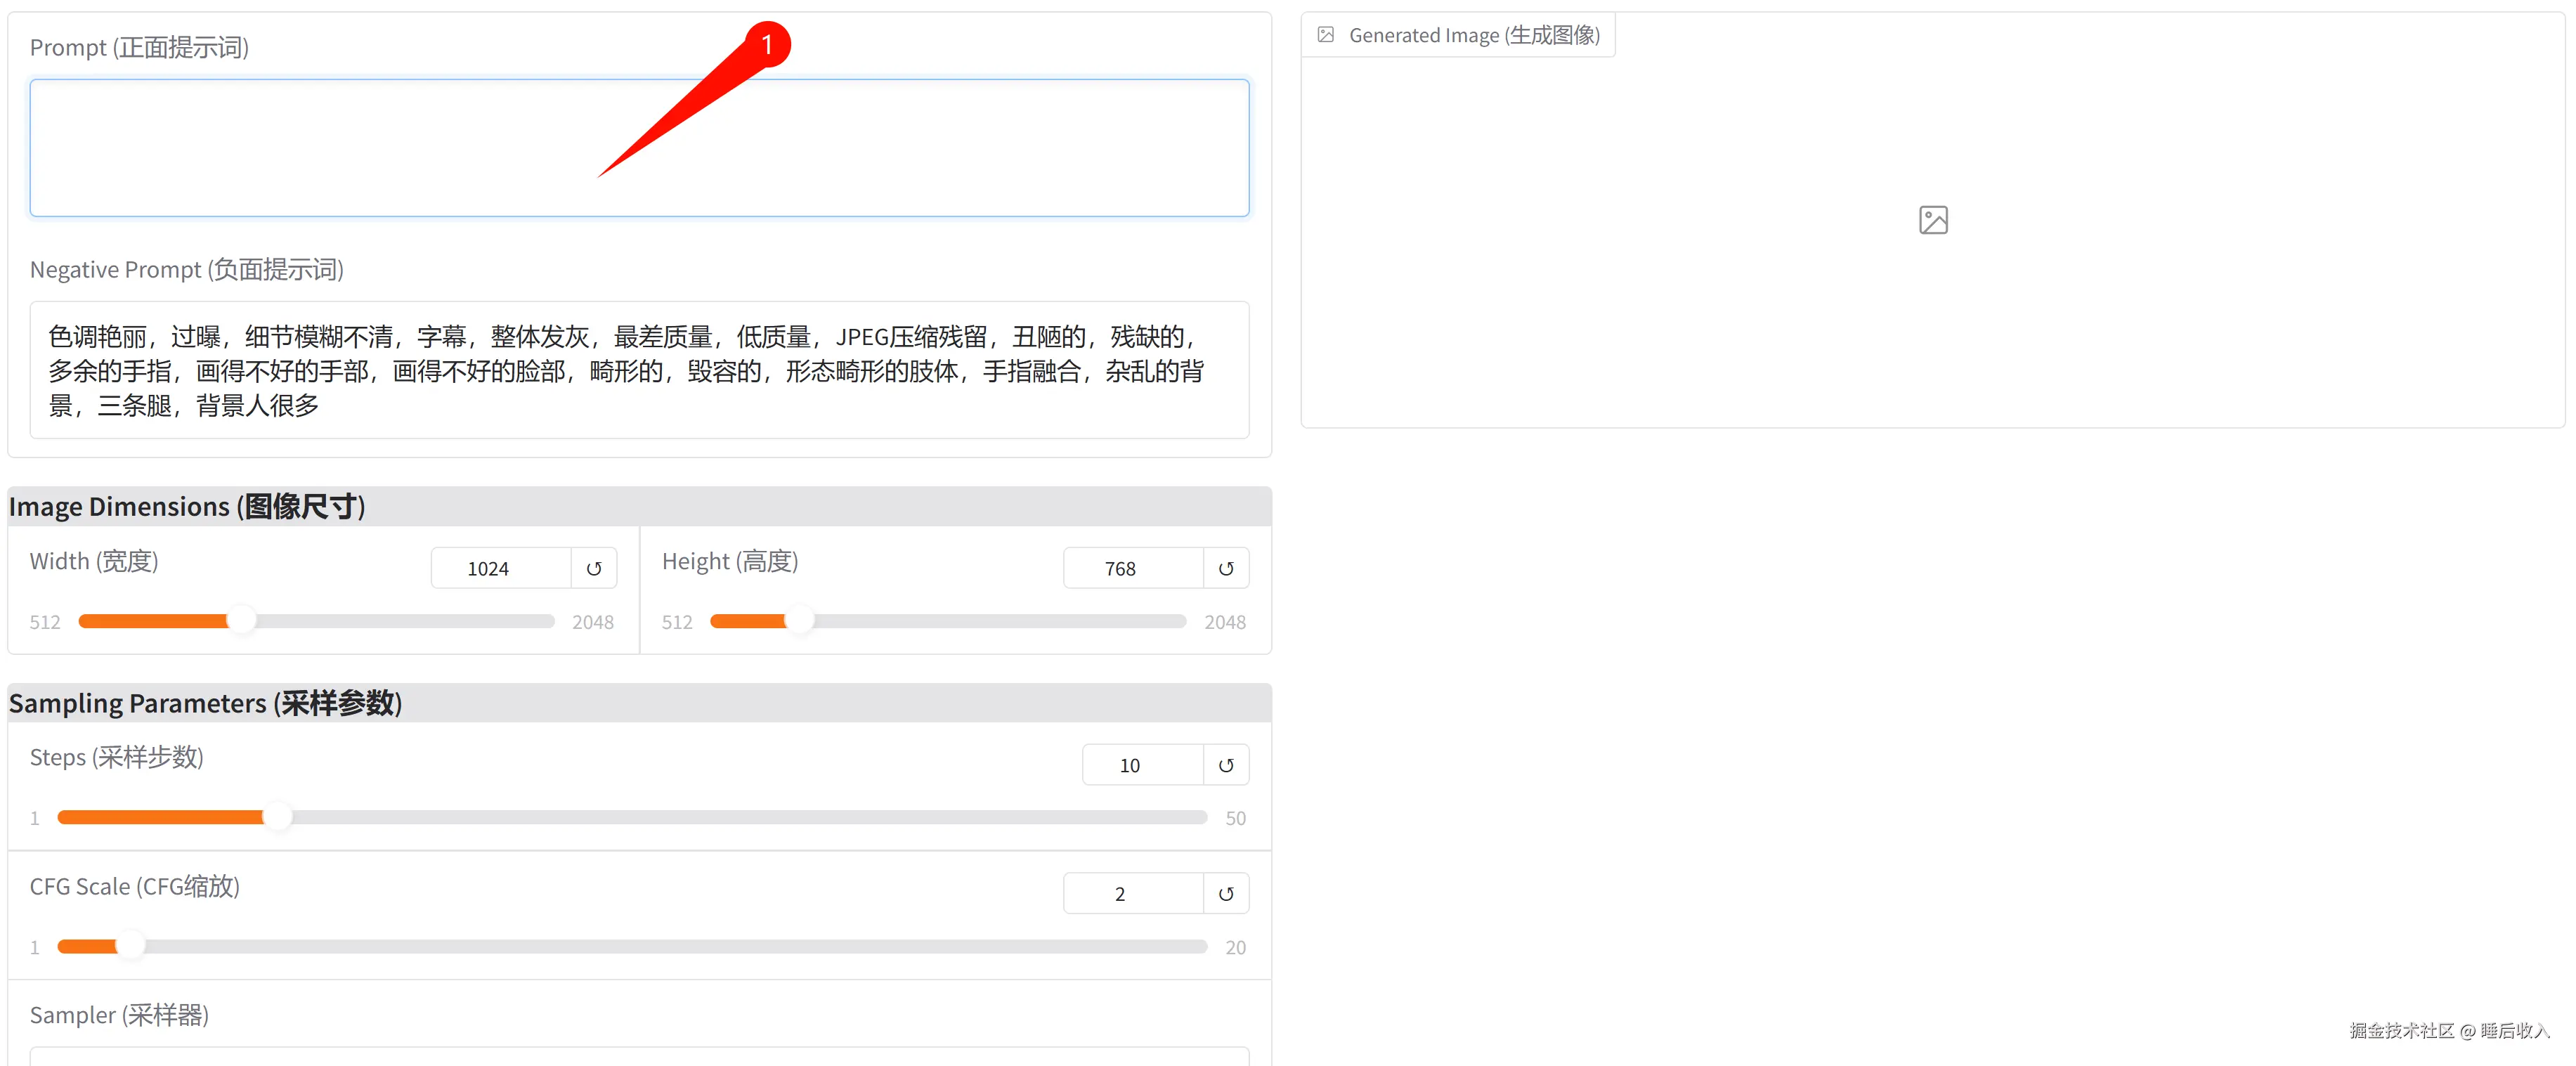Reset the Height value icon
The image size is (2576, 1066).
pyautogui.click(x=1225, y=568)
